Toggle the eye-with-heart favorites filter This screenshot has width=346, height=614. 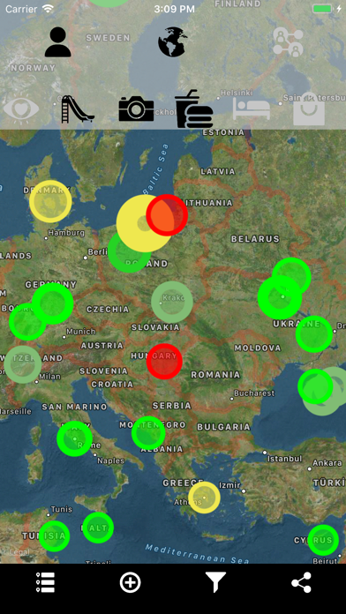[x=21, y=109]
